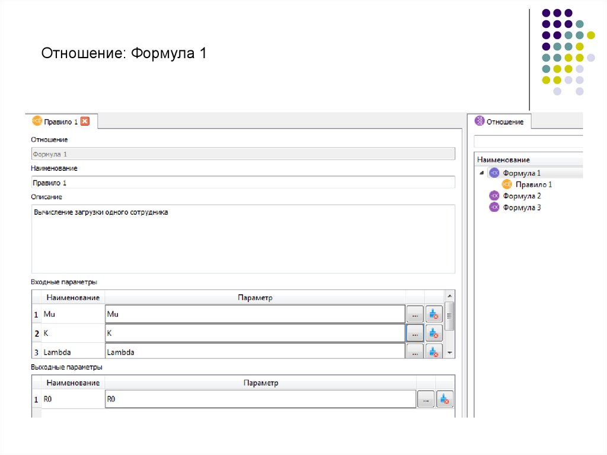Screen dimensions: 607x455
Task: Click the purple Отношение panel tab icon
Action: (x=480, y=122)
